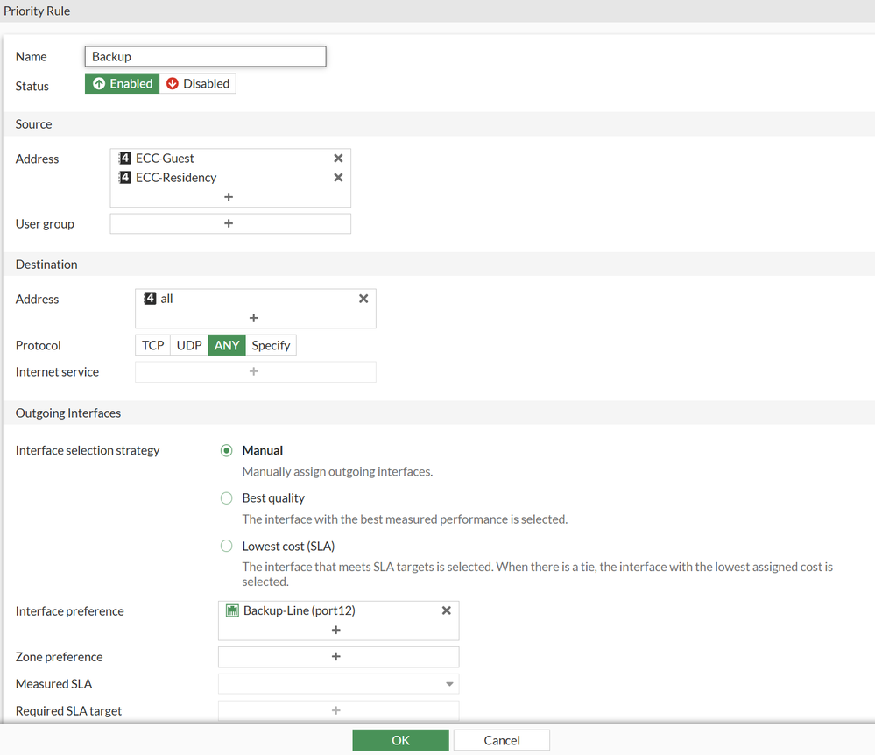The height and width of the screenshot is (755, 875).
Task: Click into the Name text field
Action: (205, 56)
